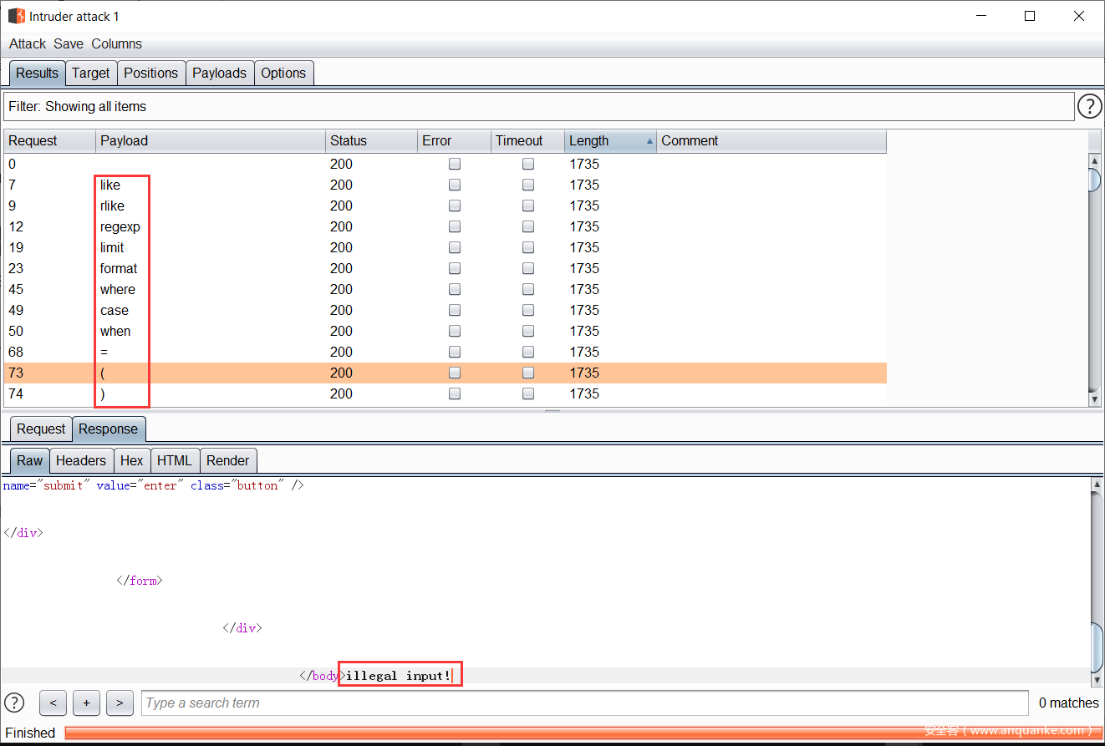Click the search term input field
1105x746 pixels.
(x=583, y=703)
